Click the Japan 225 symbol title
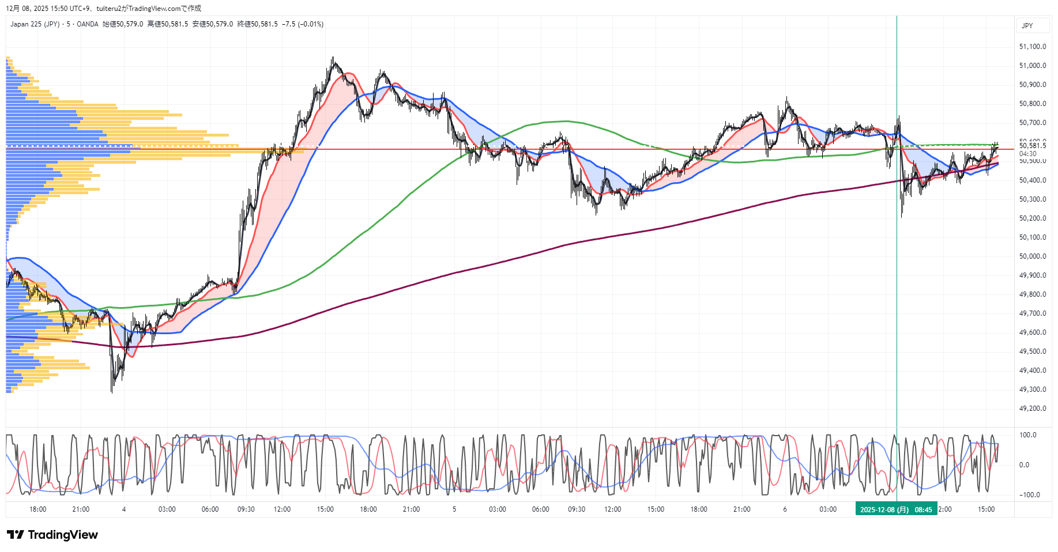The width and height of the screenshot is (1058, 552). pos(35,24)
